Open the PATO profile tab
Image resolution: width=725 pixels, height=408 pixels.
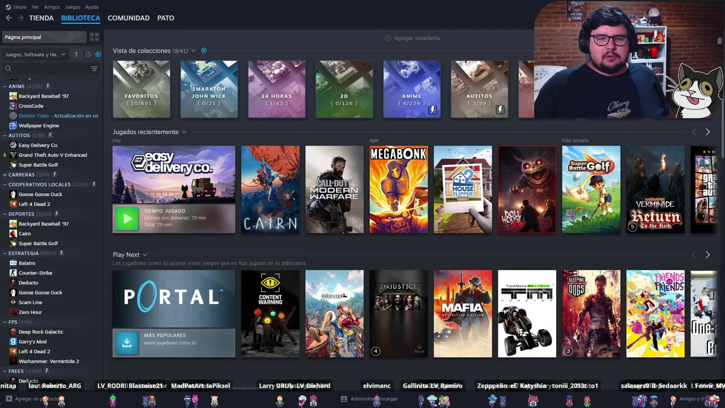tap(165, 18)
